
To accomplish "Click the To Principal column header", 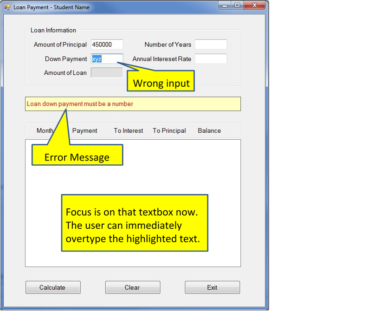I will [169, 130].
